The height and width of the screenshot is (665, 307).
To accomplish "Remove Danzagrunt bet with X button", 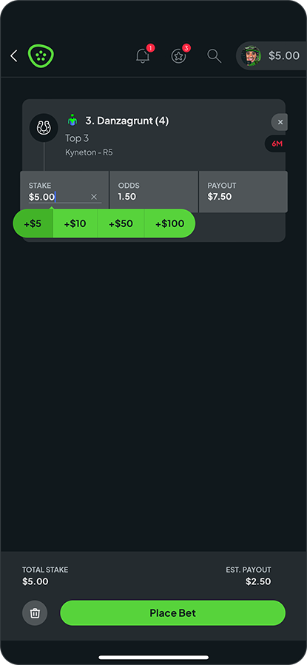I will 280,122.
